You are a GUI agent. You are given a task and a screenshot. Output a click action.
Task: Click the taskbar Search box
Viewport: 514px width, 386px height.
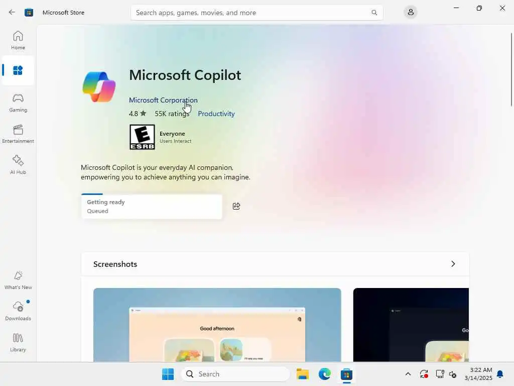pos(235,374)
